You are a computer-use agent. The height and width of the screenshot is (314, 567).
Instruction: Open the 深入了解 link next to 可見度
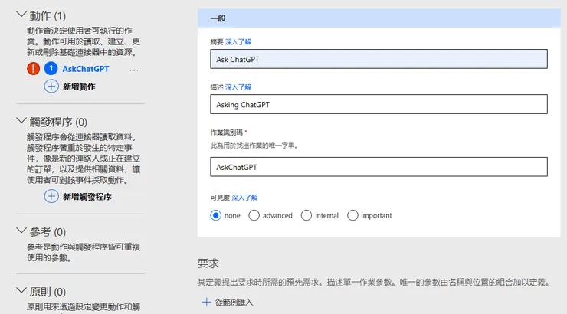[244, 198]
